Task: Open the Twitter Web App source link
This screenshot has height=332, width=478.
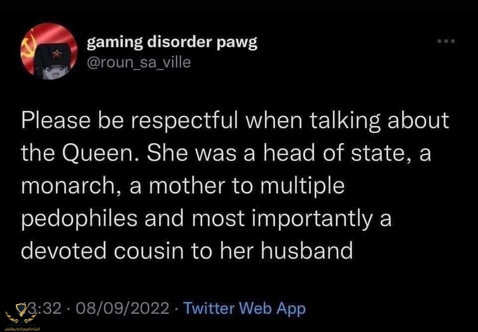Action: (x=244, y=308)
